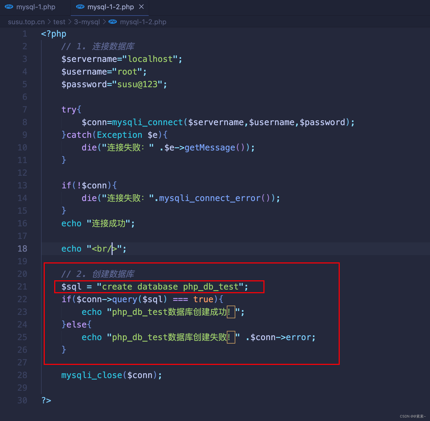430x421 pixels.
Task: Click PHP icon on mysql-1-2.php tab
Action: 80,7
